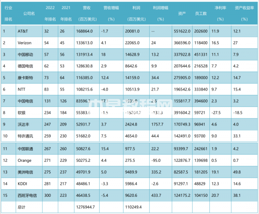
Task: Select the 员工数 column header
Action: pos(201,13)
